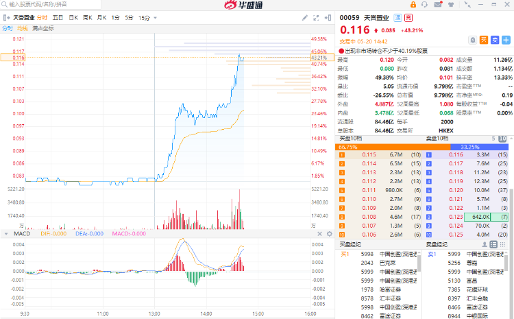Click the compact mode shrink arrows icon
The height and width of the screenshot is (319, 514).
coord(467,5)
